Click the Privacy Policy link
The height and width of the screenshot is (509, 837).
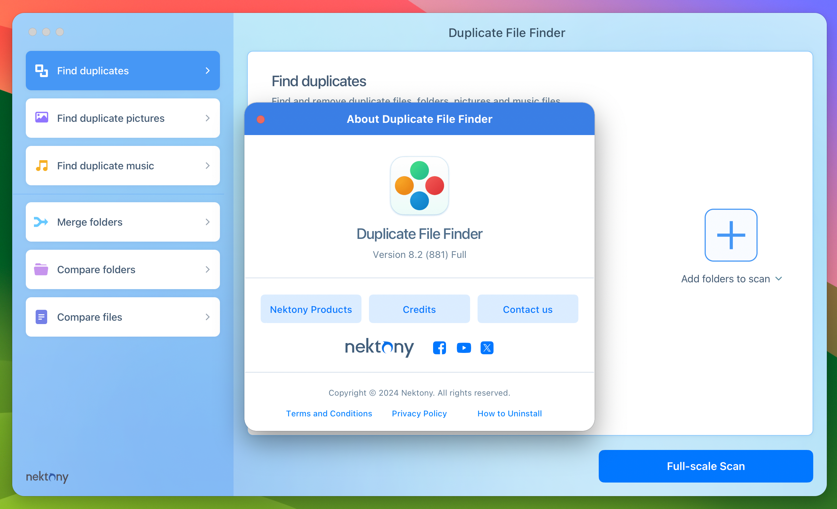coord(418,413)
